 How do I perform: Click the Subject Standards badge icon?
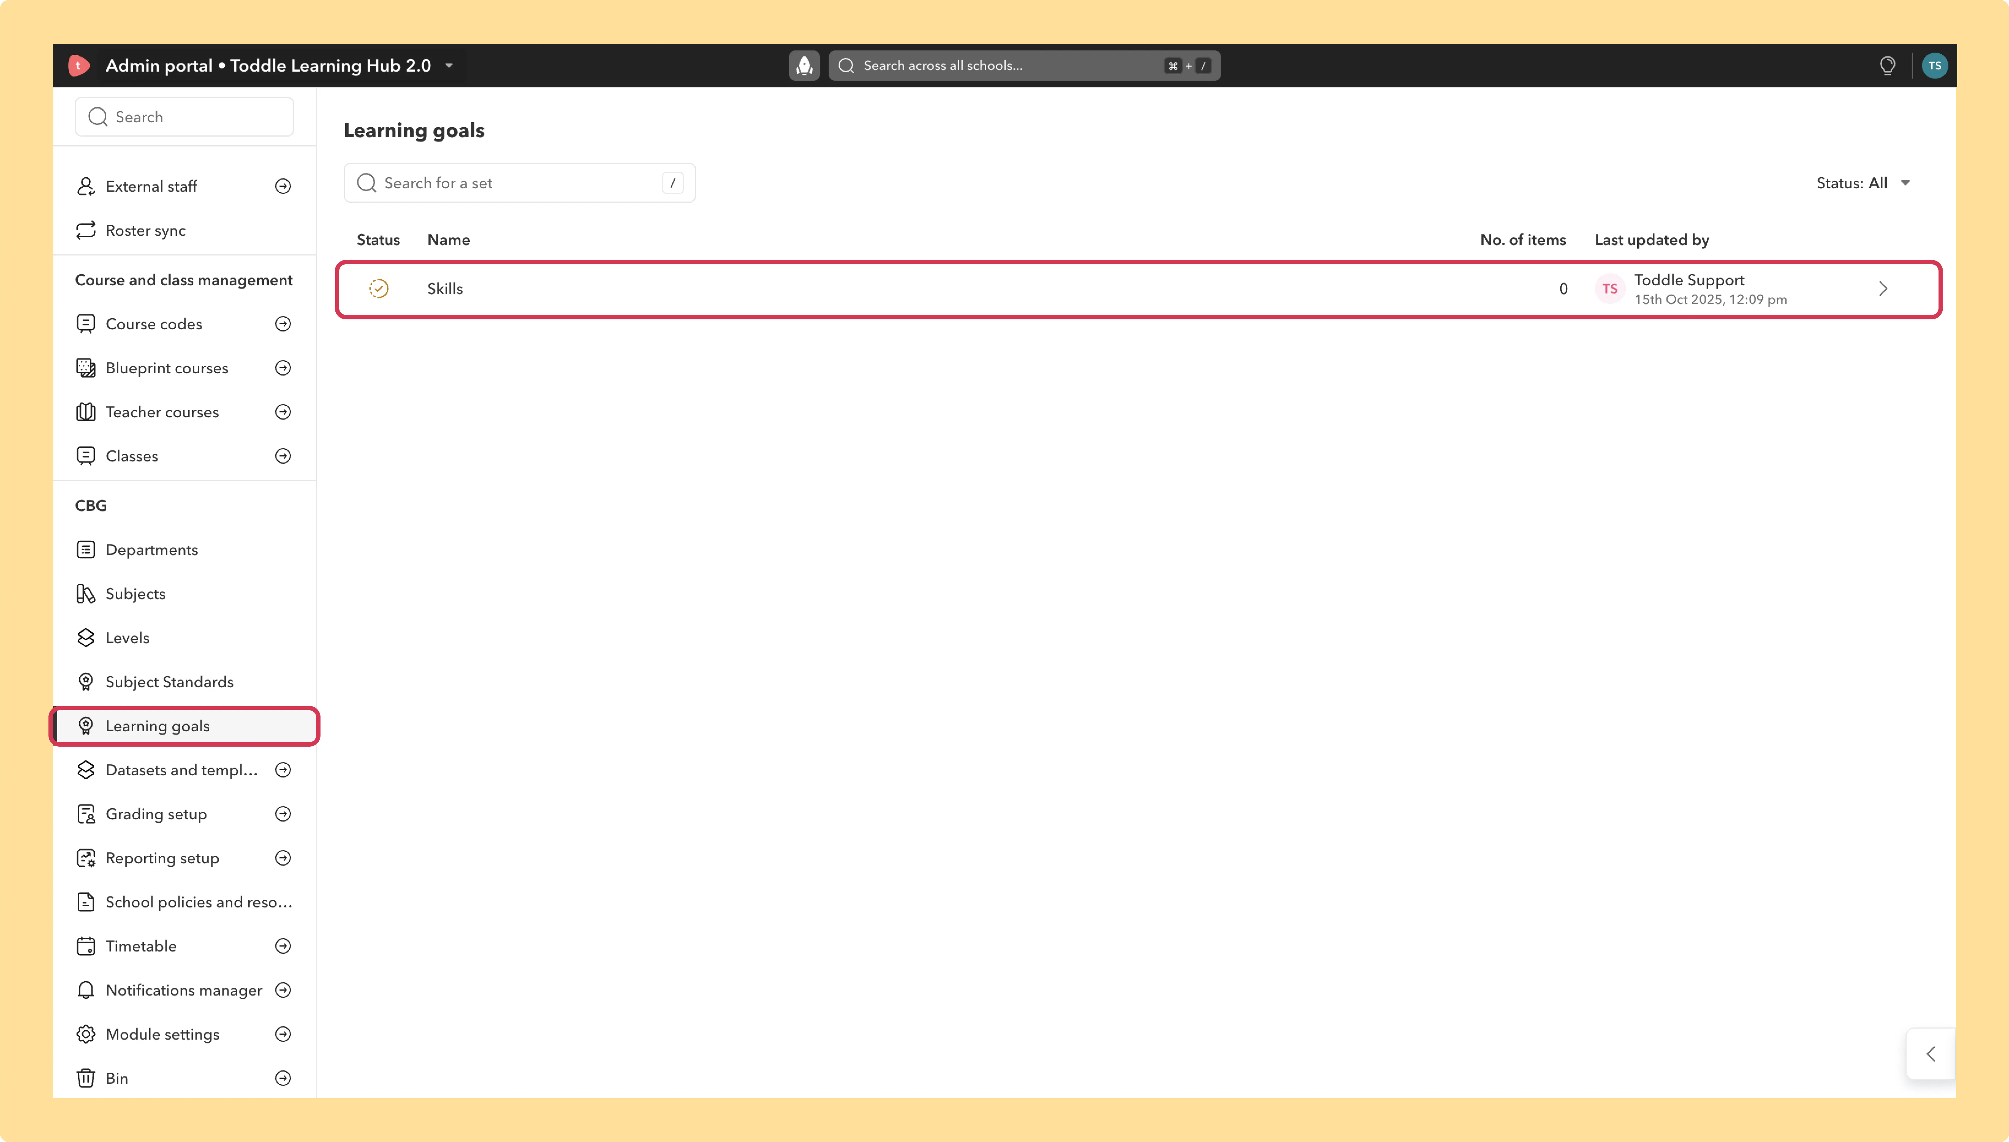click(x=86, y=682)
